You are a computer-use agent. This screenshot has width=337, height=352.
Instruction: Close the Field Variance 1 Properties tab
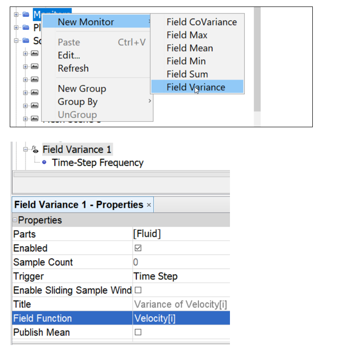coord(149,205)
